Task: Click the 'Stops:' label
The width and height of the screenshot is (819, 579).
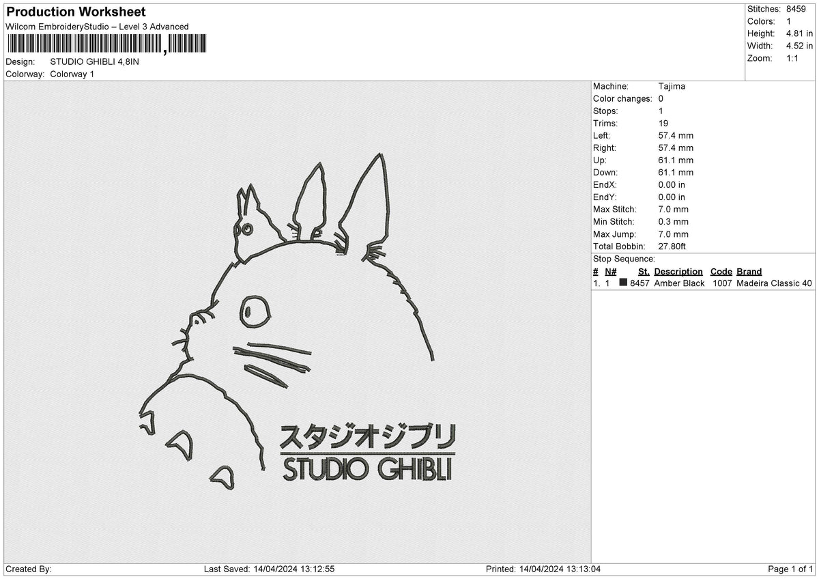Action: pos(605,111)
